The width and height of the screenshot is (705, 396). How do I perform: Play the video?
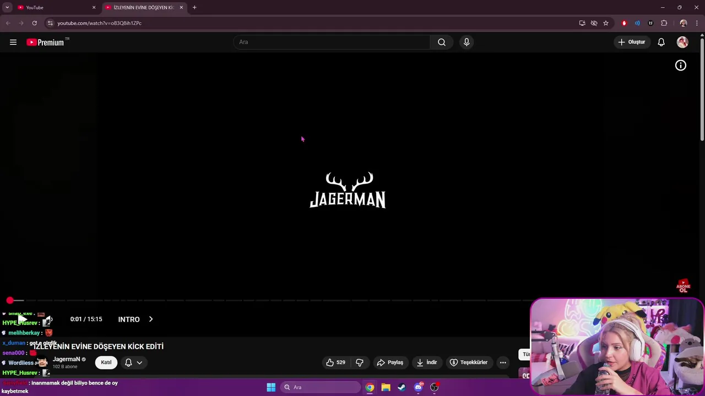click(23, 319)
